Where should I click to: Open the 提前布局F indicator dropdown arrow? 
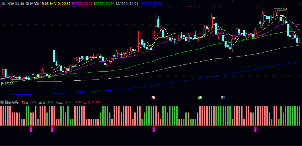2,102
